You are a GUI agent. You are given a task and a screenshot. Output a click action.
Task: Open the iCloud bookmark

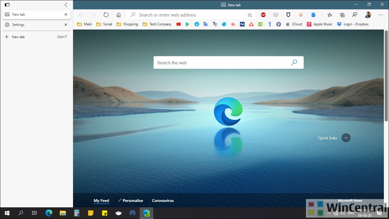pyautogui.click(x=294, y=24)
